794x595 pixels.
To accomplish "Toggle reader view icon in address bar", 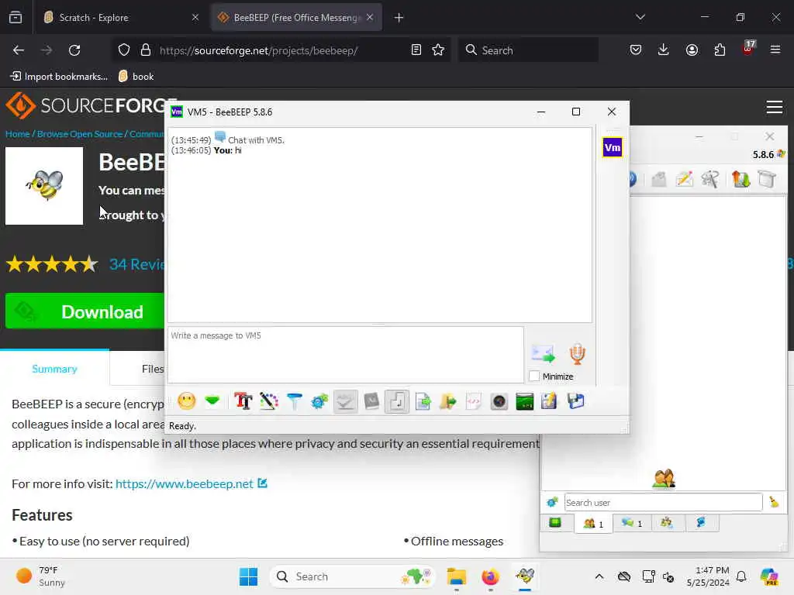I will (416, 50).
